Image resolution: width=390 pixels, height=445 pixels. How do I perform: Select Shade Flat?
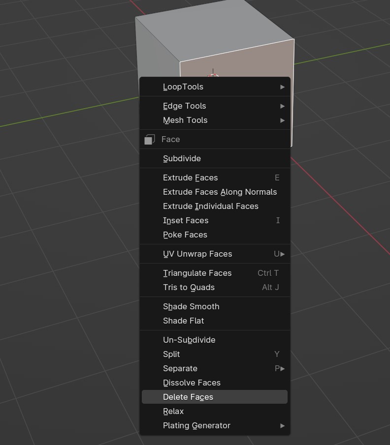(x=183, y=321)
